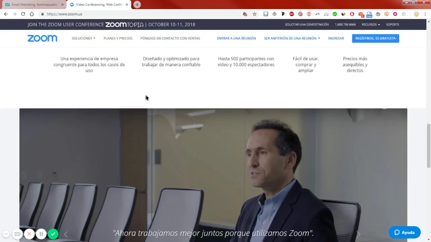
Task: Bookmark this page with the star icon
Action: point(255,14)
